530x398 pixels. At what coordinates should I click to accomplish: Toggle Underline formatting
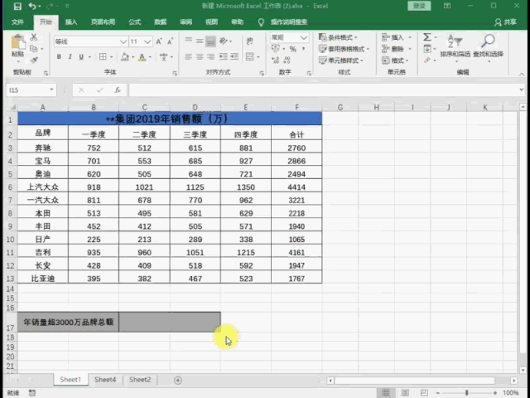tap(81, 57)
